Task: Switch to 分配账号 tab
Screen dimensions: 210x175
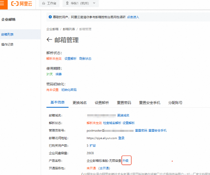Action: pos(175,103)
